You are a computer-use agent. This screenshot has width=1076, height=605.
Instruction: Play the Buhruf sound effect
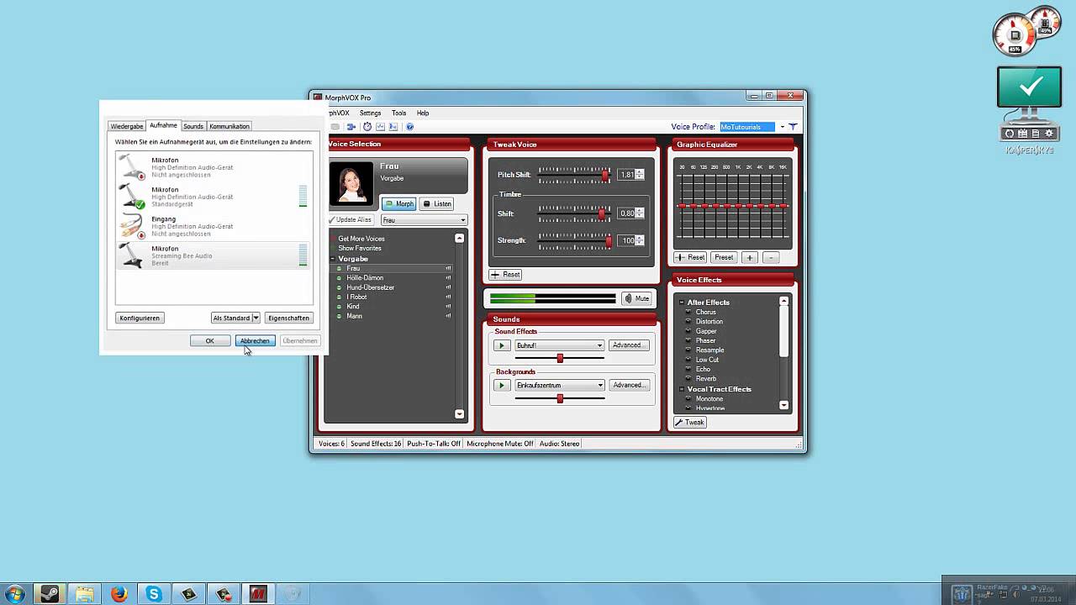pos(502,345)
